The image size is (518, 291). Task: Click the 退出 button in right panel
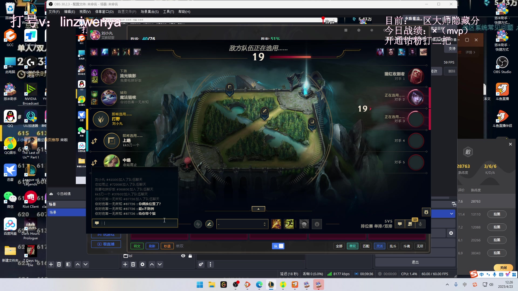[415, 262]
